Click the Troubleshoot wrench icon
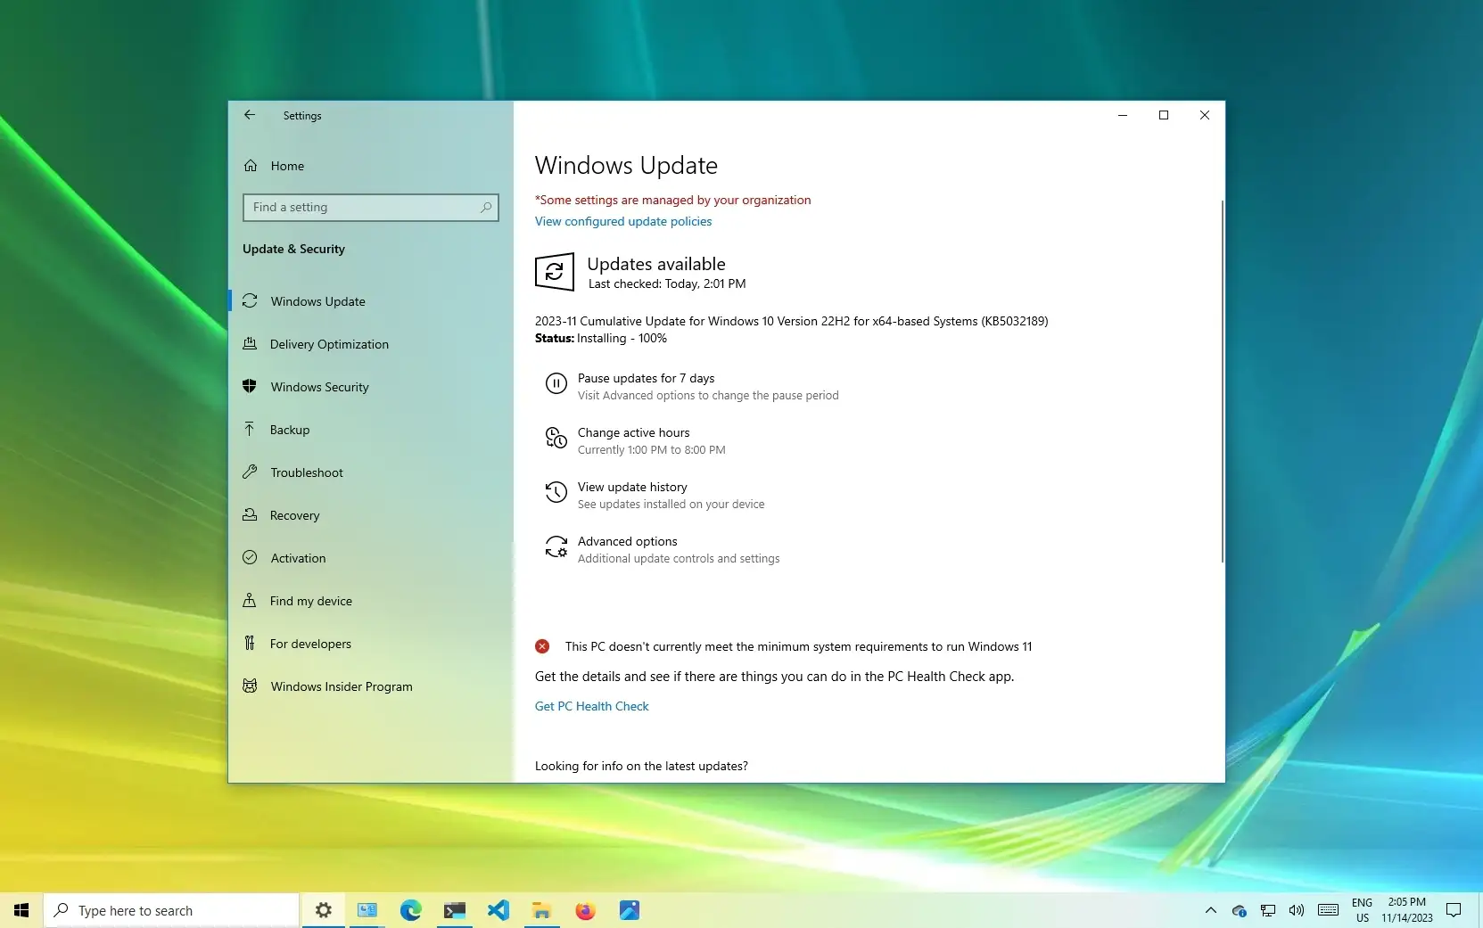Screen dimensions: 1483x928 tap(250, 472)
